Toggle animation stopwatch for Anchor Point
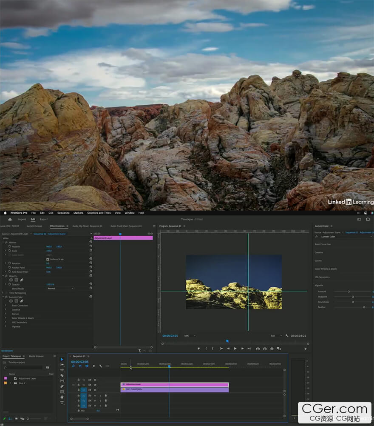This screenshot has width=374, height=426. (9, 267)
